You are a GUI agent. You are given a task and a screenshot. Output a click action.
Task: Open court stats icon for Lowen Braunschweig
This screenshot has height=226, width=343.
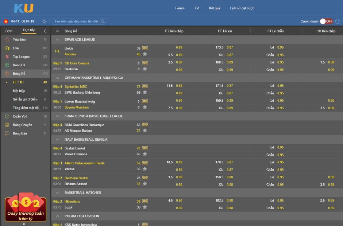145,101
